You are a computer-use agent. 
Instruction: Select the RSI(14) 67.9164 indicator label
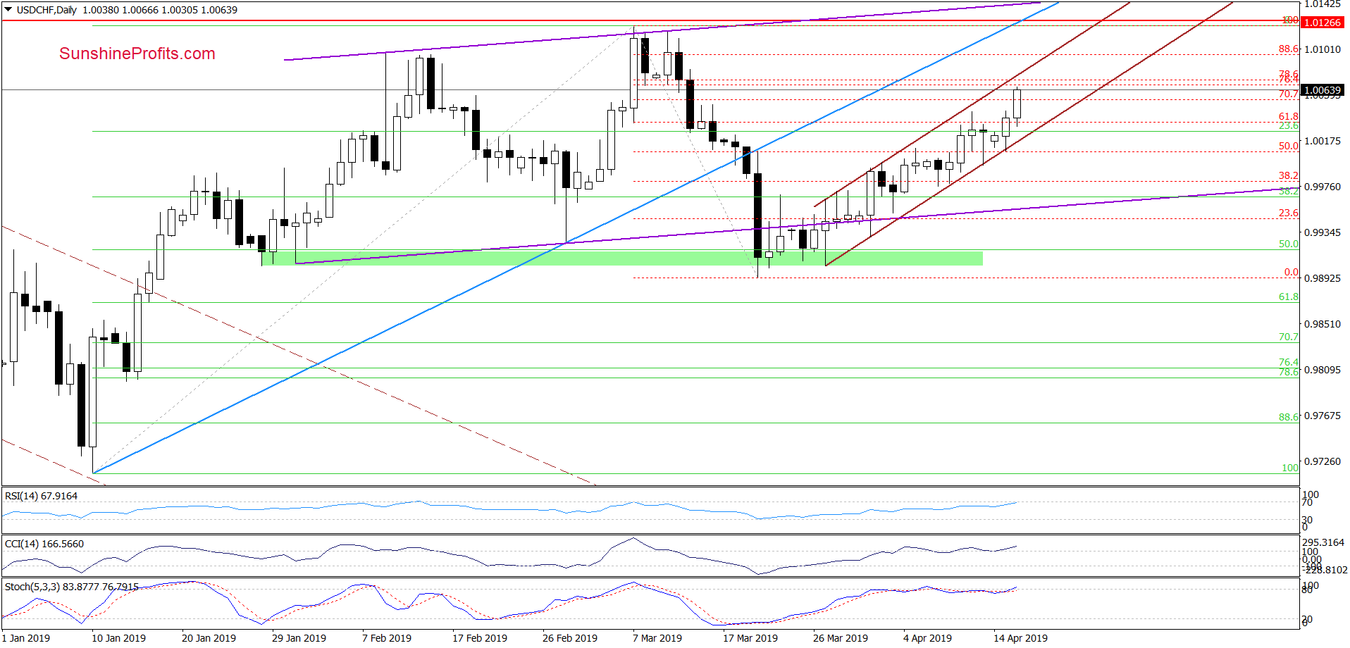41,496
